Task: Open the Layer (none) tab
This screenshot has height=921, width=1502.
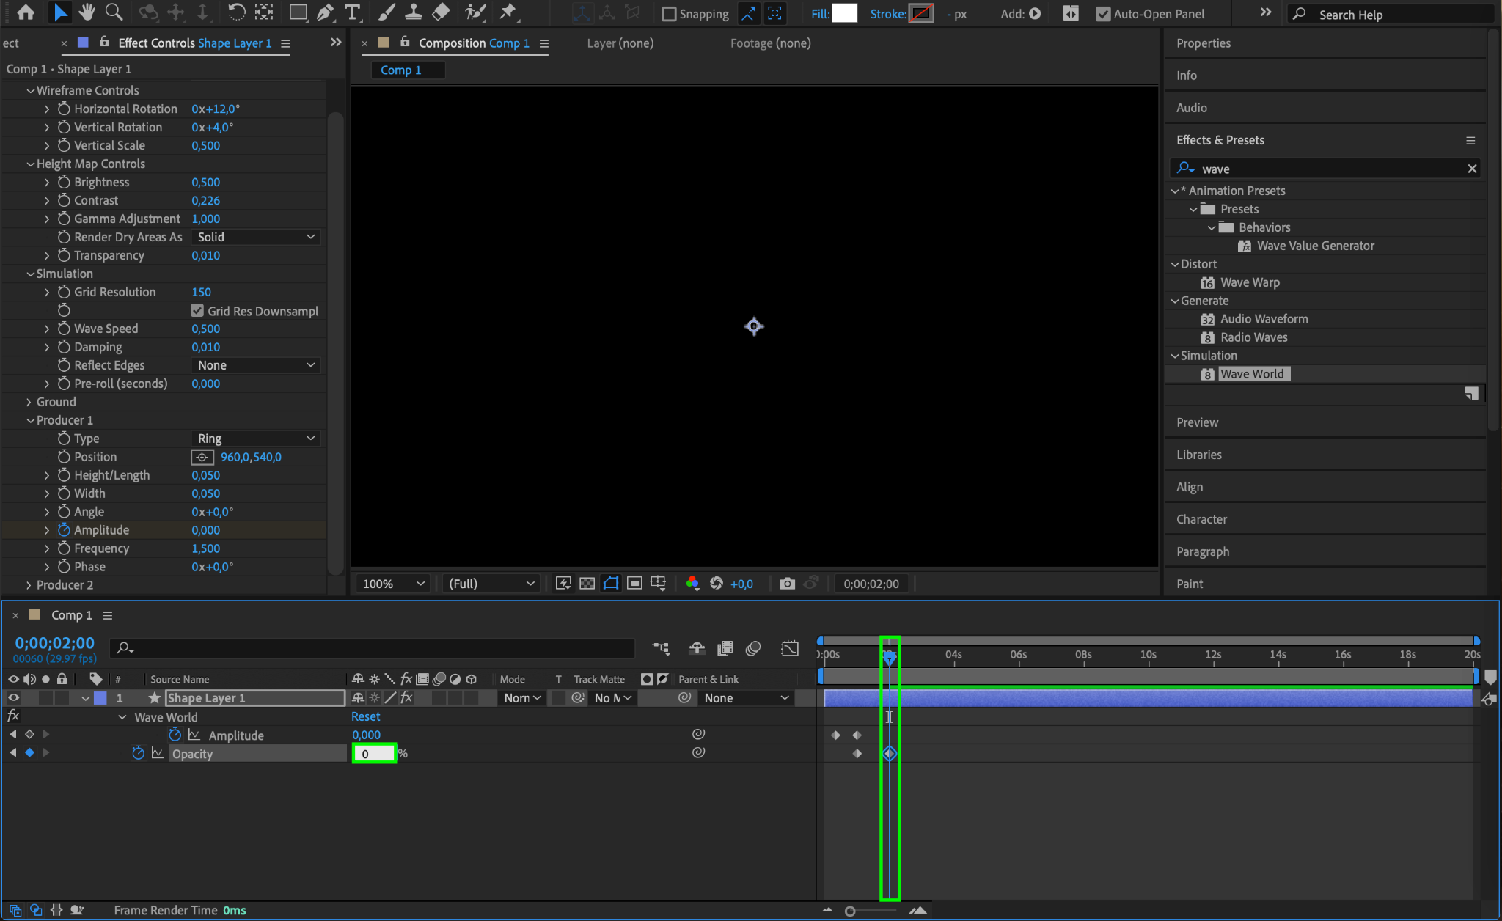Action: pos(620,43)
